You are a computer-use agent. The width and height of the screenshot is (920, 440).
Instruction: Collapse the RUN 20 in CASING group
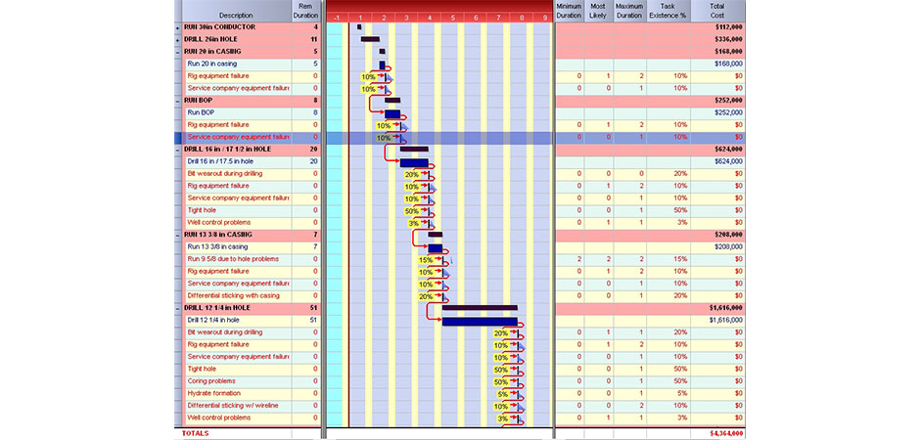point(178,52)
